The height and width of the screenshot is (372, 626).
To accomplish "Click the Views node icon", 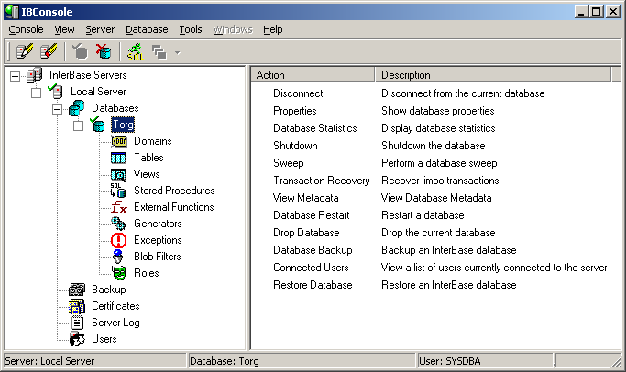I will pos(118,174).
